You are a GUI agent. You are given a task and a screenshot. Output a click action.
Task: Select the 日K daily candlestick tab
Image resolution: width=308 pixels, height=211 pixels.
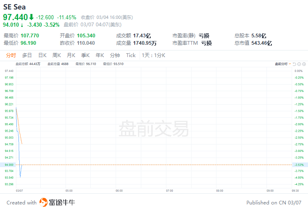pyautogui.click(x=42, y=55)
